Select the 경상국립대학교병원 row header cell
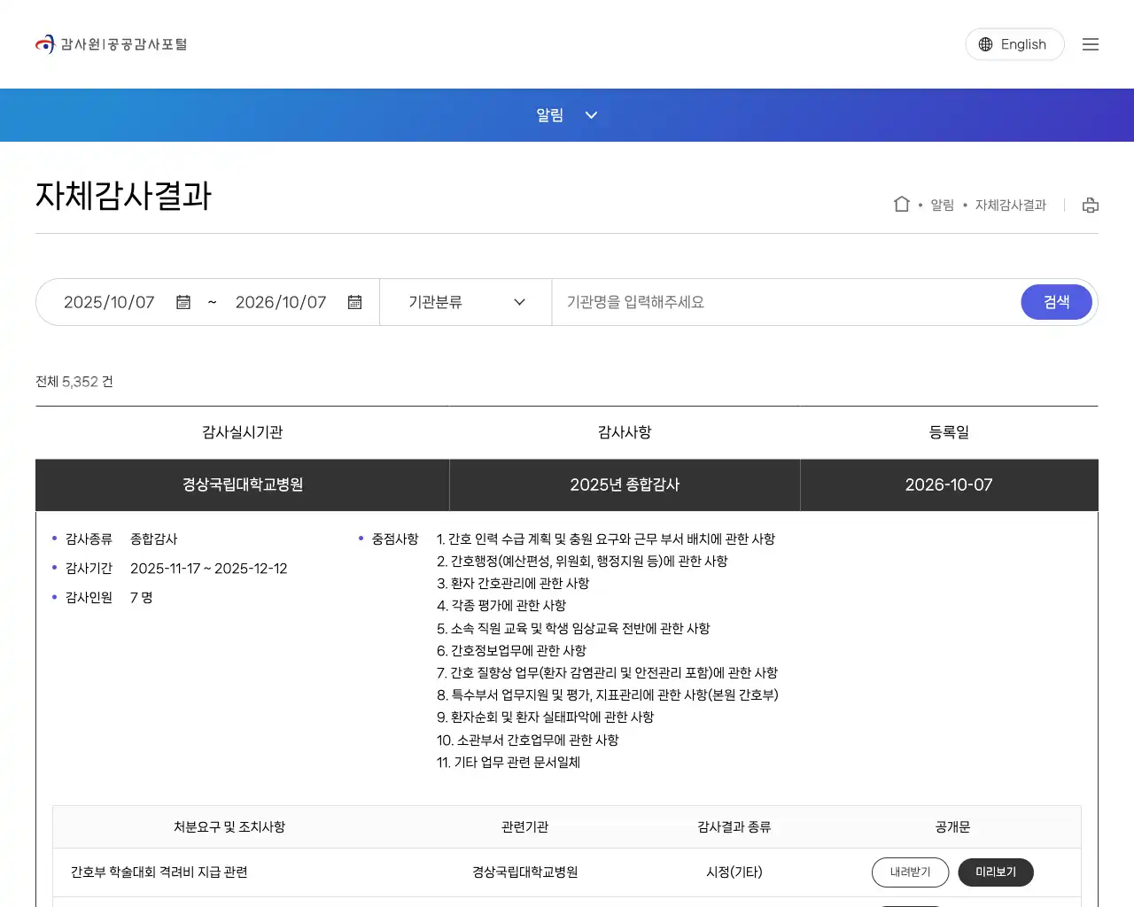The image size is (1134, 907). point(243,485)
